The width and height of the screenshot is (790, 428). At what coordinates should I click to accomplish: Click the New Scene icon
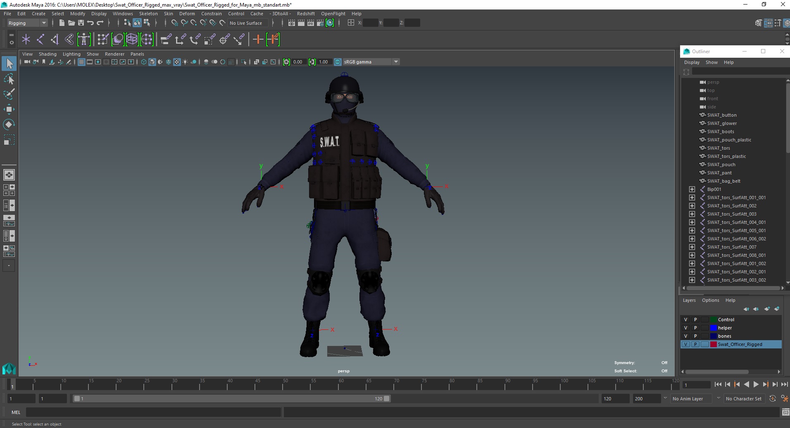click(62, 23)
